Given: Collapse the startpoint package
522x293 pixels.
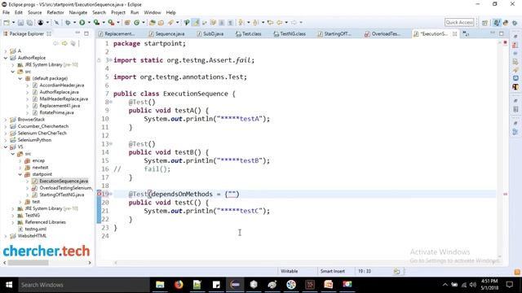Looking at the screenshot, I should 20,174.
